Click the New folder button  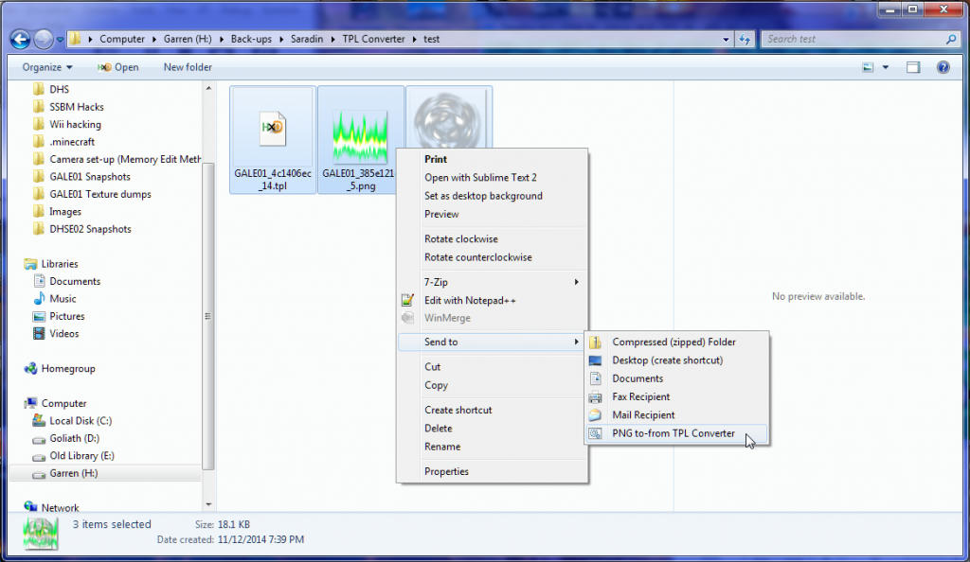click(x=188, y=67)
